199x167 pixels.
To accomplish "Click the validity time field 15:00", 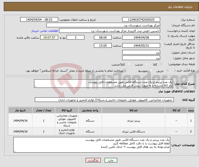I will pyautogui.click(x=103, y=45).
